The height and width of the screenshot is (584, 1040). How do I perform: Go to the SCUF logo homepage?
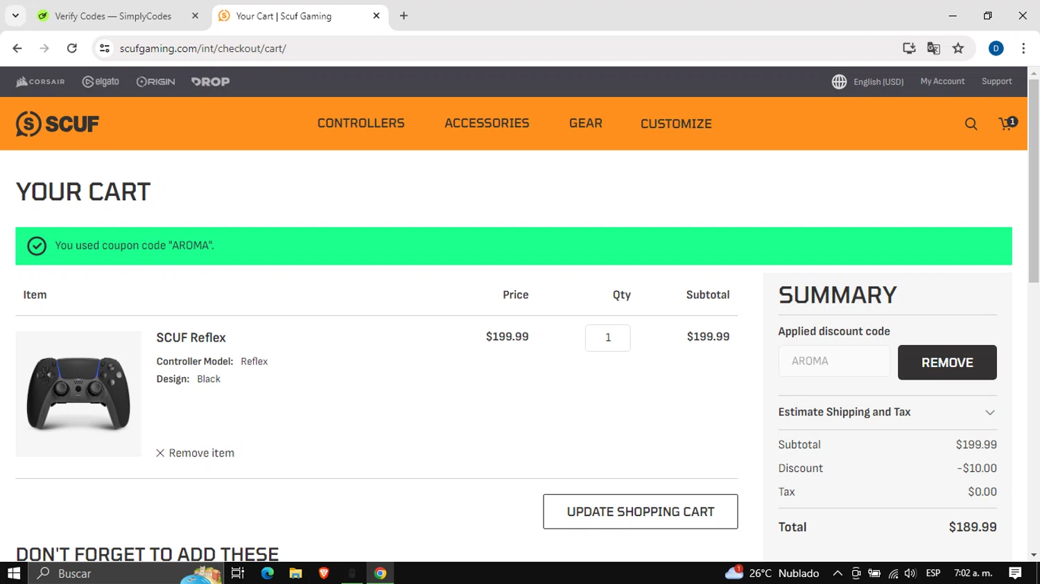58,124
